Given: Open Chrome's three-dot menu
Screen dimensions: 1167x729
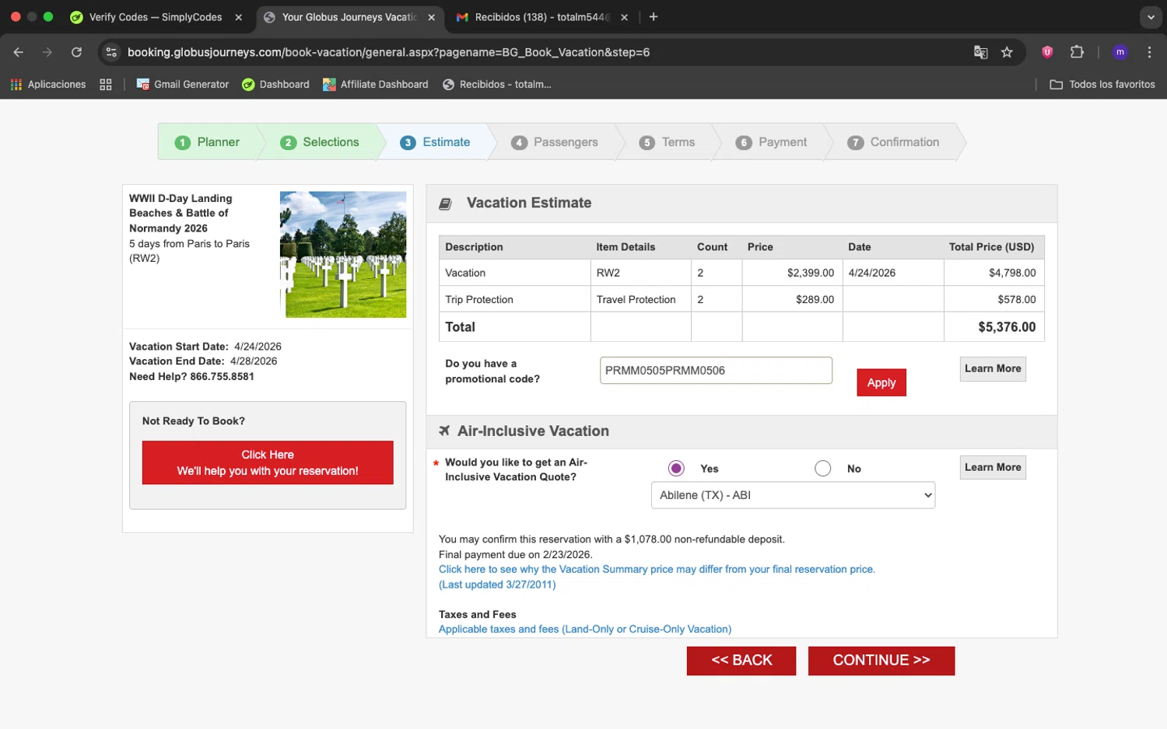Looking at the screenshot, I should tap(1149, 52).
